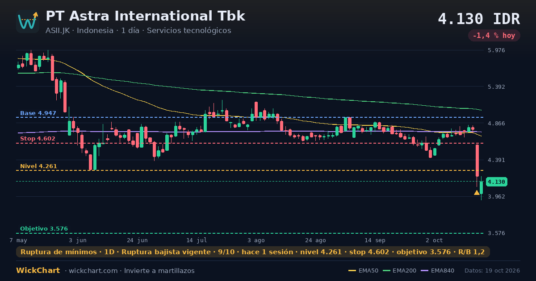The image size is (536, 281).
Task: Click the 3 jun date label
Action: pos(77,240)
